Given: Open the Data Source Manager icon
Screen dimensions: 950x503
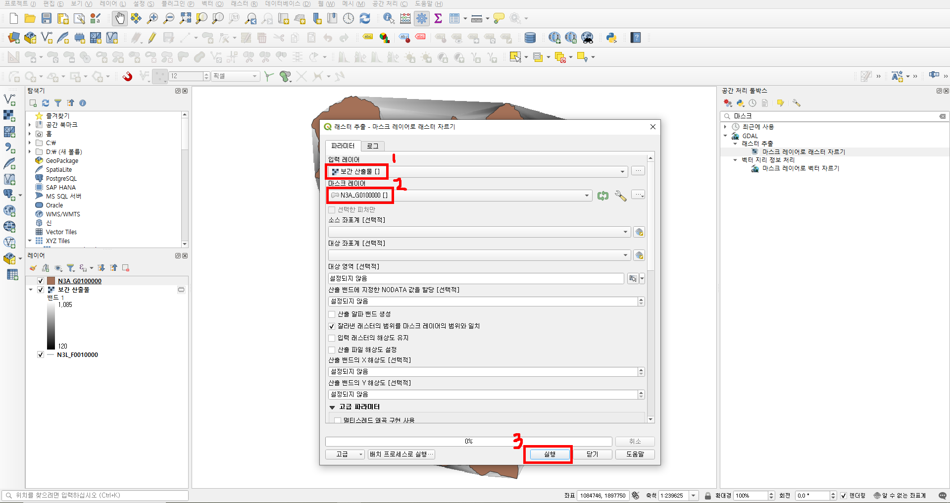Looking at the screenshot, I should tap(14, 38).
